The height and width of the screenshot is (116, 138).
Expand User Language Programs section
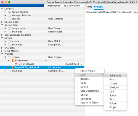pos(2,35)
